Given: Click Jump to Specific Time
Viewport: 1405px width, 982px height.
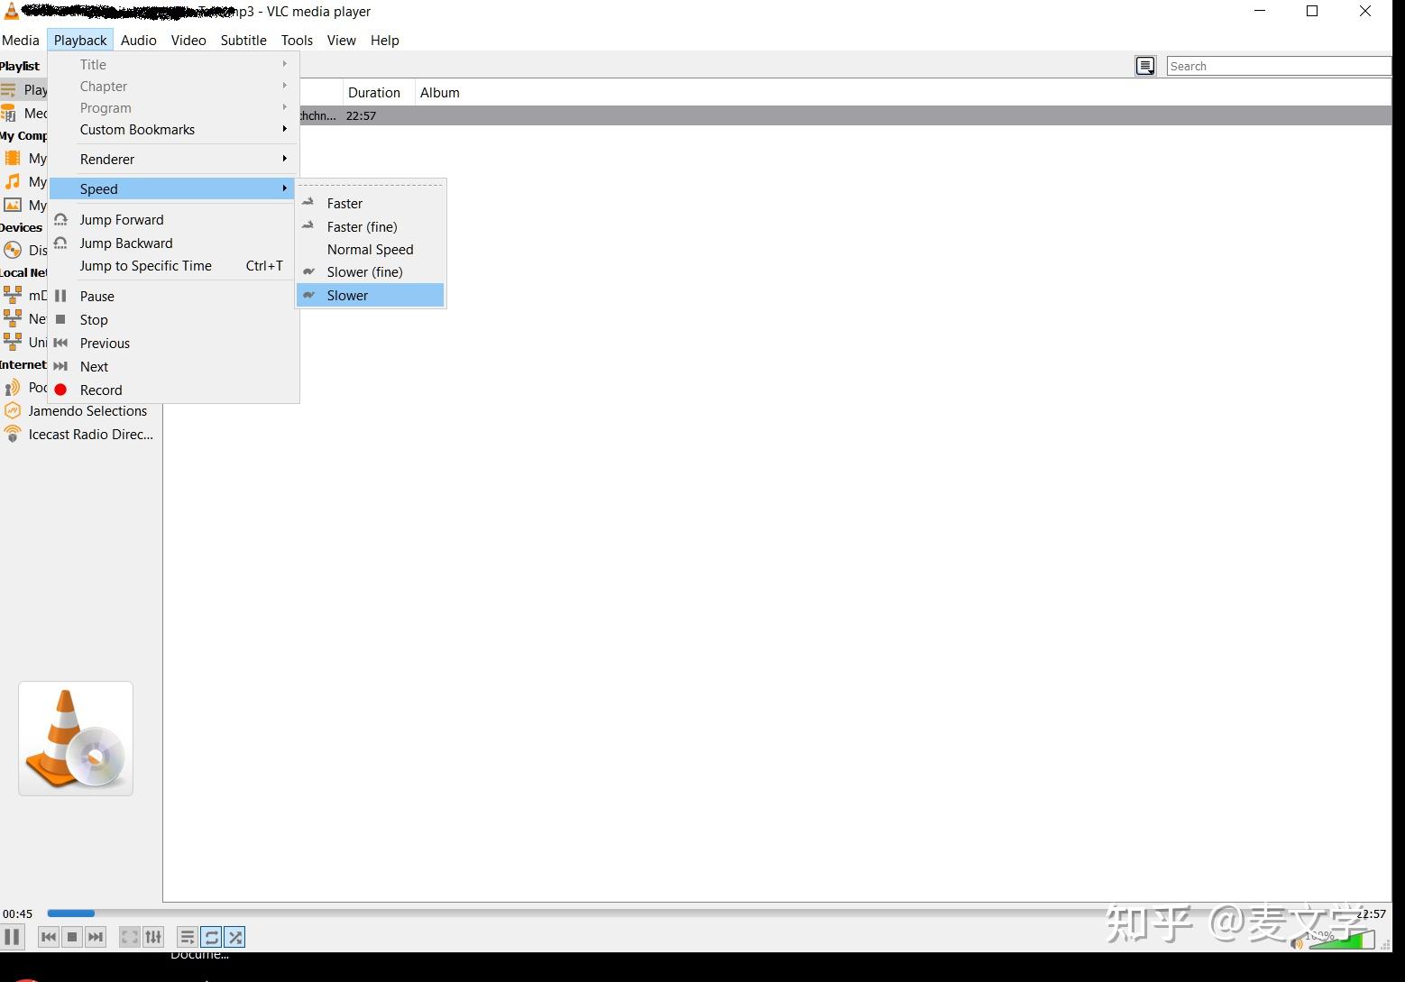Looking at the screenshot, I should (145, 265).
